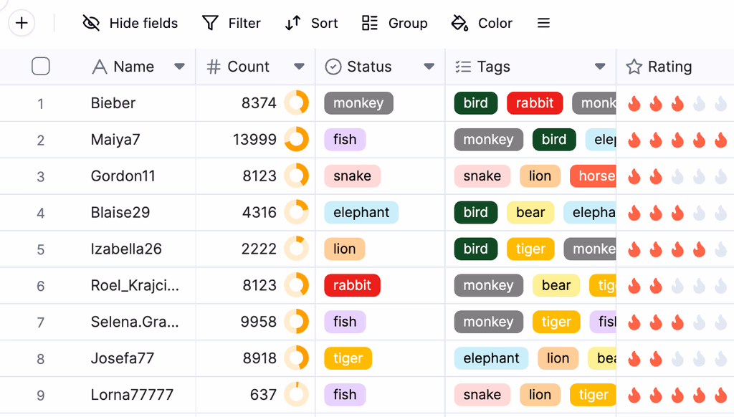The image size is (734, 417).
Task: Toggle the select-all checkbox in header row
Action: click(x=41, y=66)
